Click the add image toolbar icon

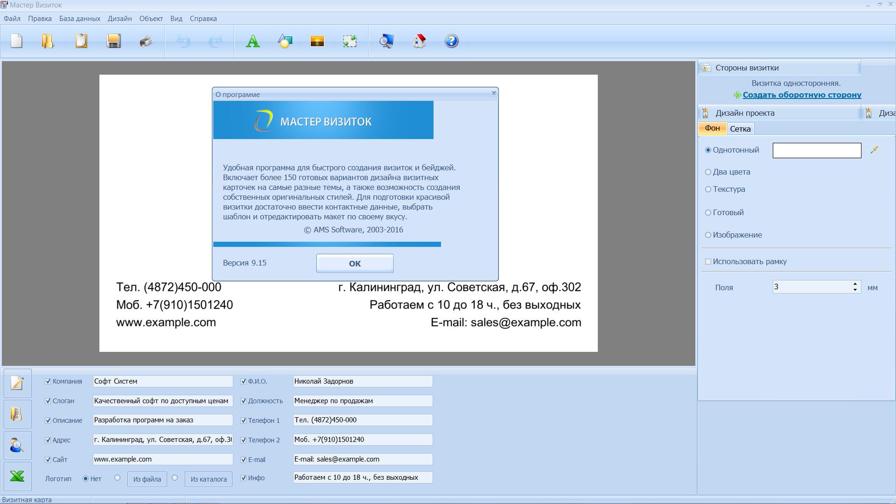tap(317, 41)
